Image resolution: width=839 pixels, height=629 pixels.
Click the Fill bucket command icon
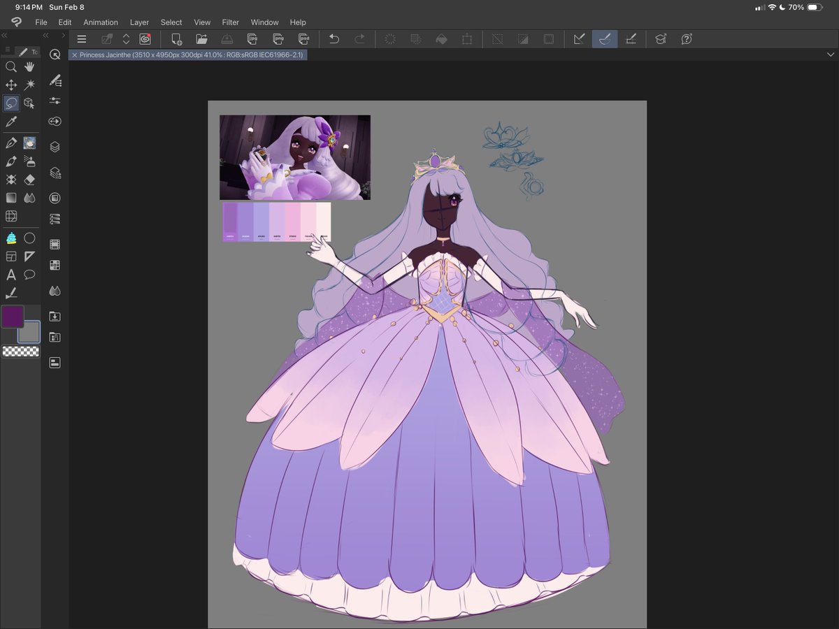[x=441, y=39]
